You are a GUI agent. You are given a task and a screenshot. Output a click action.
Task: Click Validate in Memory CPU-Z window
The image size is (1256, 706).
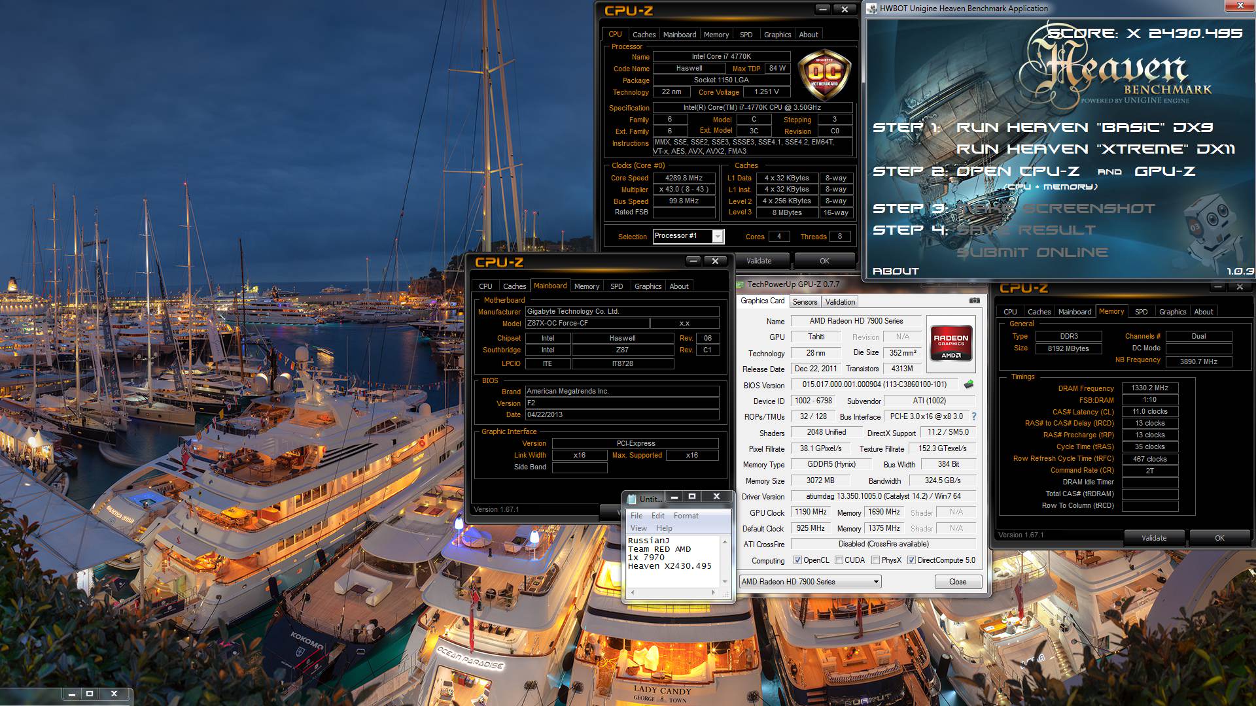[1154, 538]
